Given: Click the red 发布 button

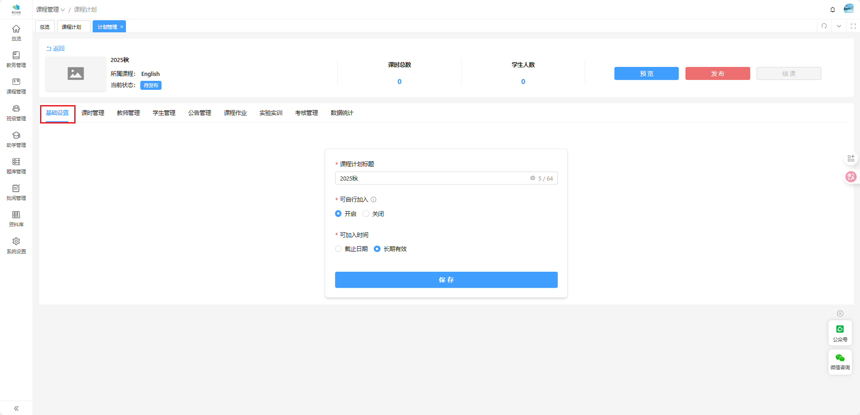Looking at the screenshot, I should pyautogui.click(x=717, y=74).
